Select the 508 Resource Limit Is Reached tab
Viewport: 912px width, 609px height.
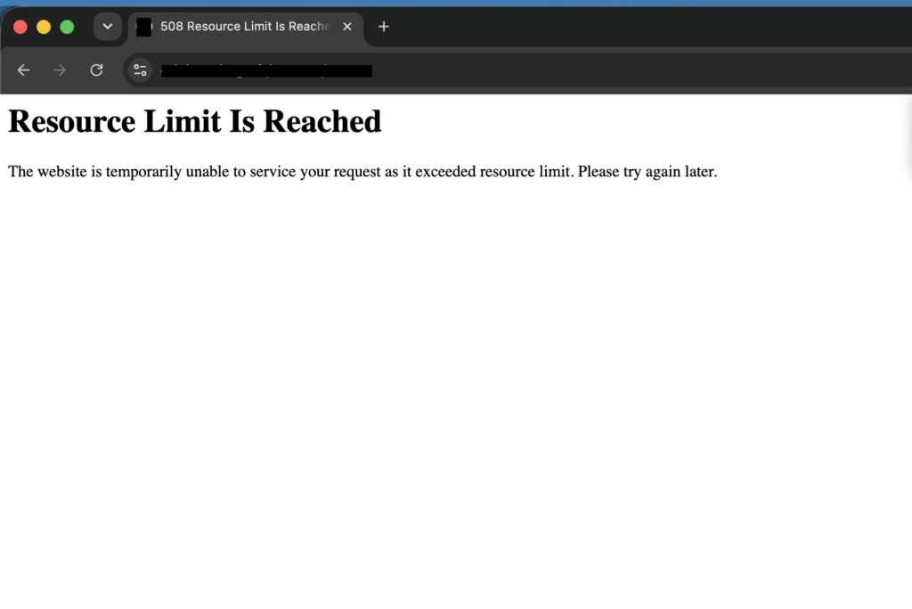click(246, 27)
